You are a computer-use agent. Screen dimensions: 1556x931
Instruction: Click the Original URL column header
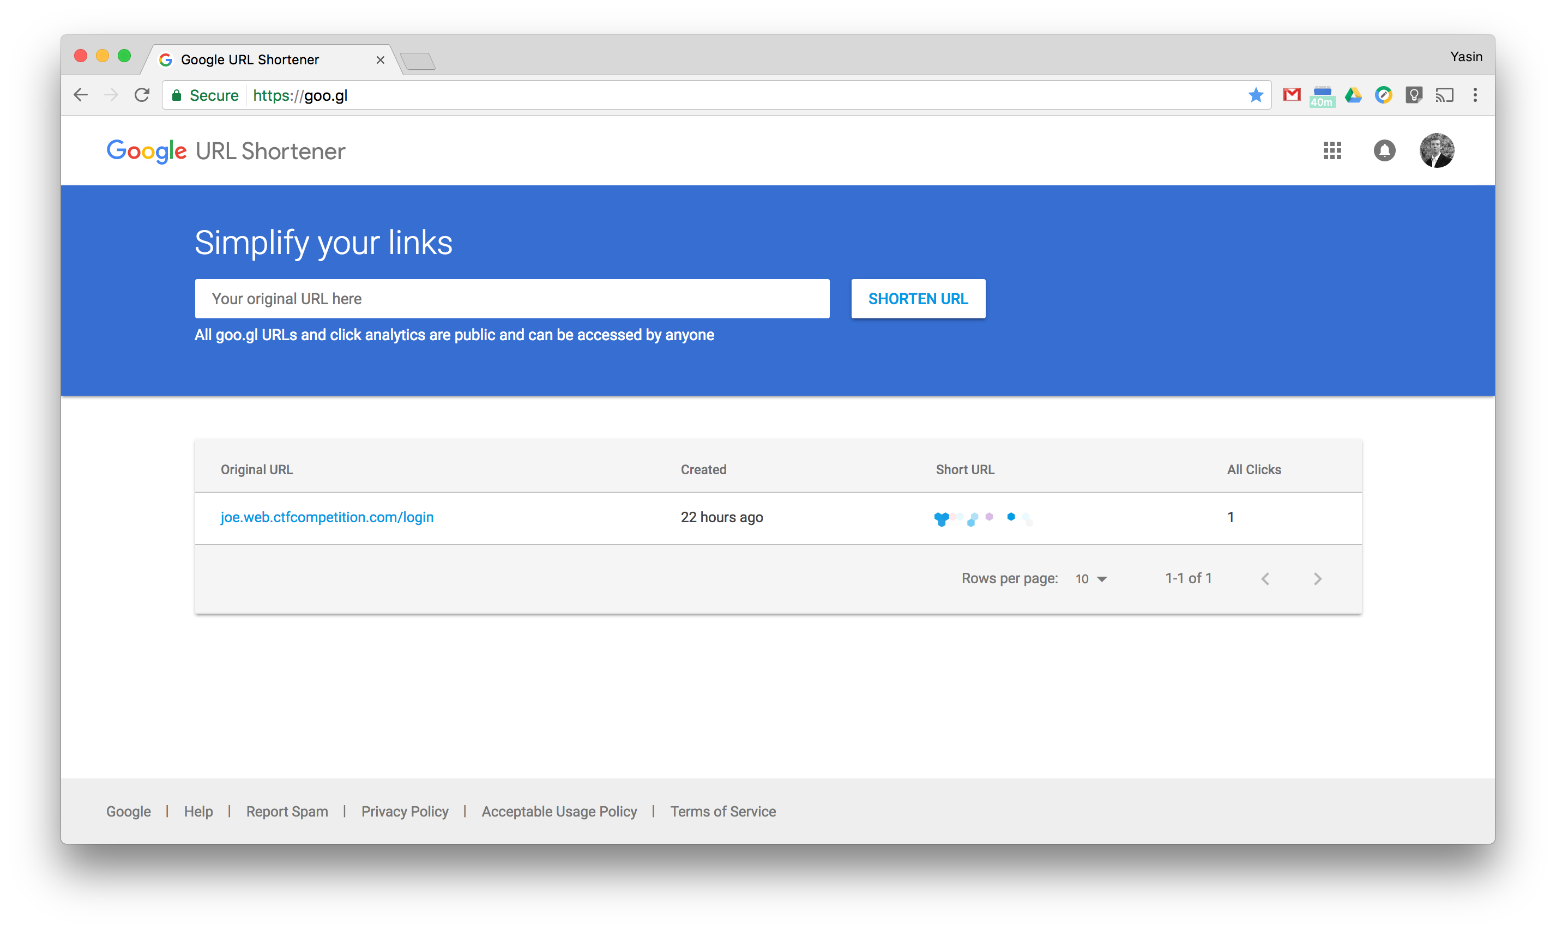pyautogui.click(x=257, y=469)
